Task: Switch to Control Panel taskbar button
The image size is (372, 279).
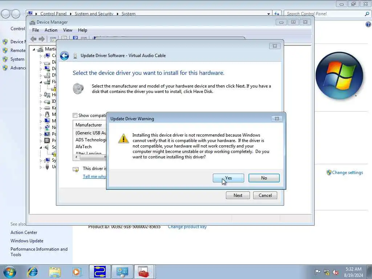Action: [122, 272]
